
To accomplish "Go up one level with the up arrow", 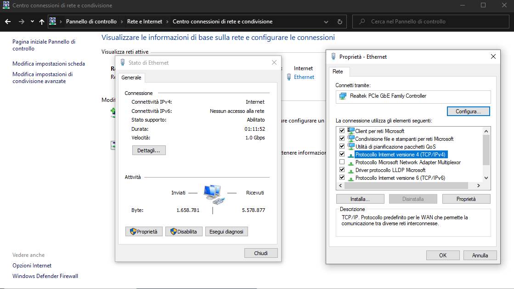I will (x=42, y=22).
